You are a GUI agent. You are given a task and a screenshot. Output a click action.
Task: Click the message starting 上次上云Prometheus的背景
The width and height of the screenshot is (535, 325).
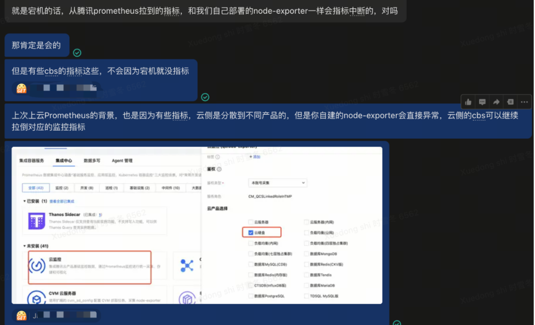pyautogui.click(x=268, y=121)
